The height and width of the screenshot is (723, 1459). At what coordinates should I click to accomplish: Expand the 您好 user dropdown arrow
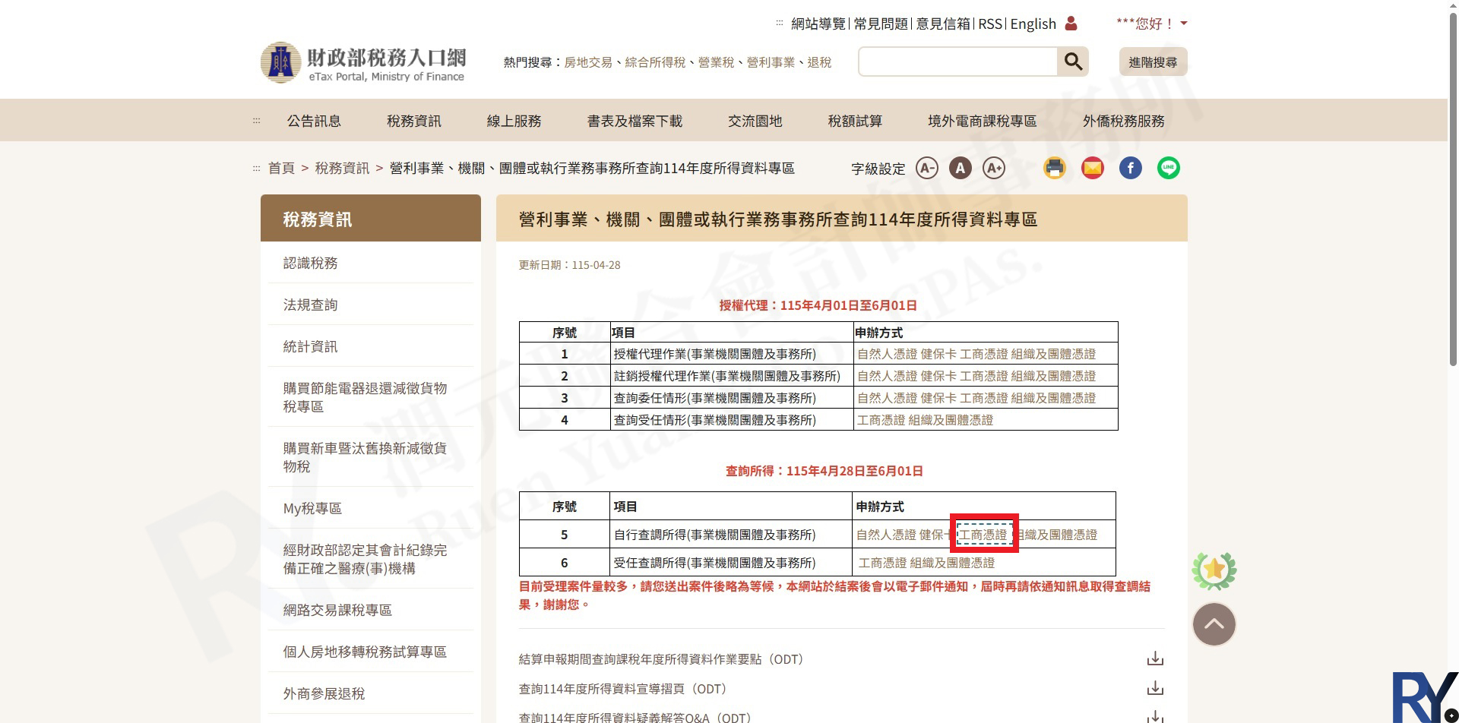(1183, 24)
